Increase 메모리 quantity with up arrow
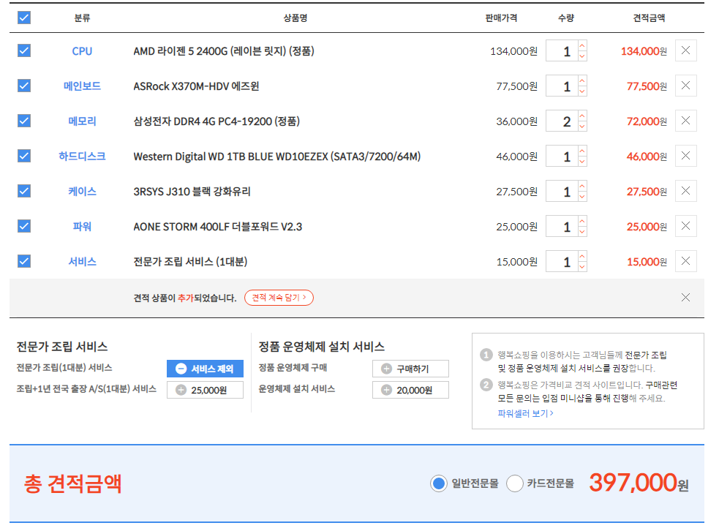 pos(582,116)
